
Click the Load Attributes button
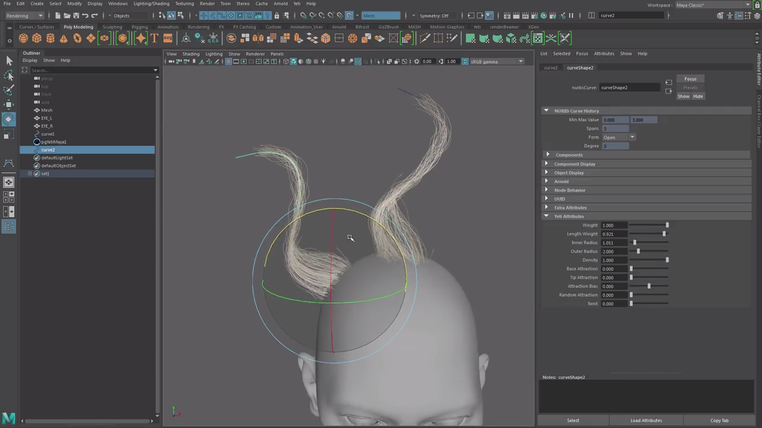(646, 420)
